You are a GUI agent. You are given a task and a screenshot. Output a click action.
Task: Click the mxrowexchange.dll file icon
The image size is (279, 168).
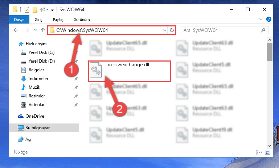[x=96, y=70]
